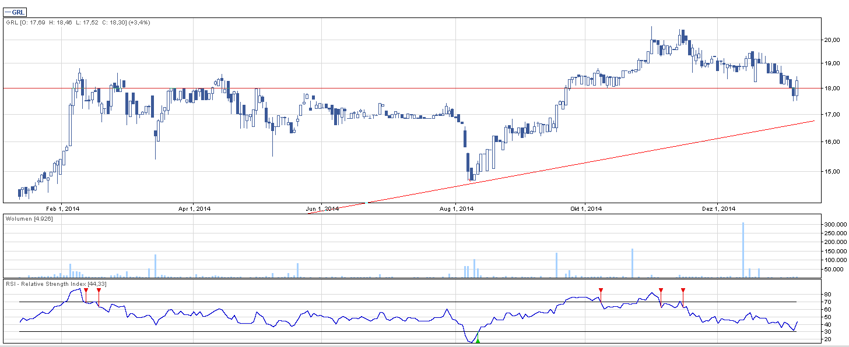Viewport: 849px width, 347px height.
Task: Click the RSI 70 overbought threshold line
Action: coord(350,302)
